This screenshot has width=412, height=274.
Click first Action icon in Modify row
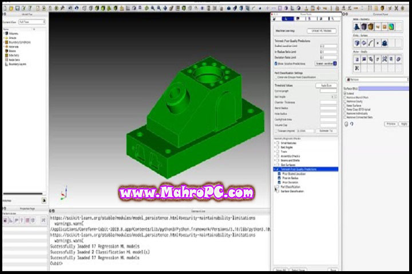(357, 59)
